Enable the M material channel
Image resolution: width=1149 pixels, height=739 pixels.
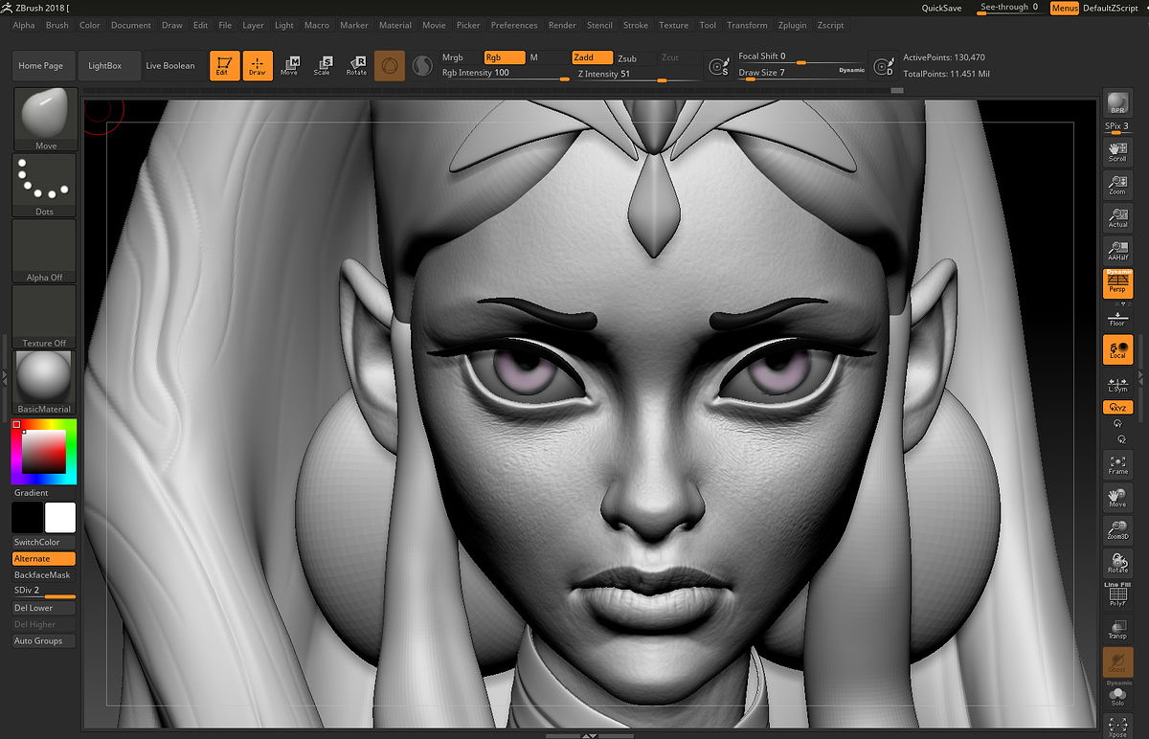pos(548,57)
